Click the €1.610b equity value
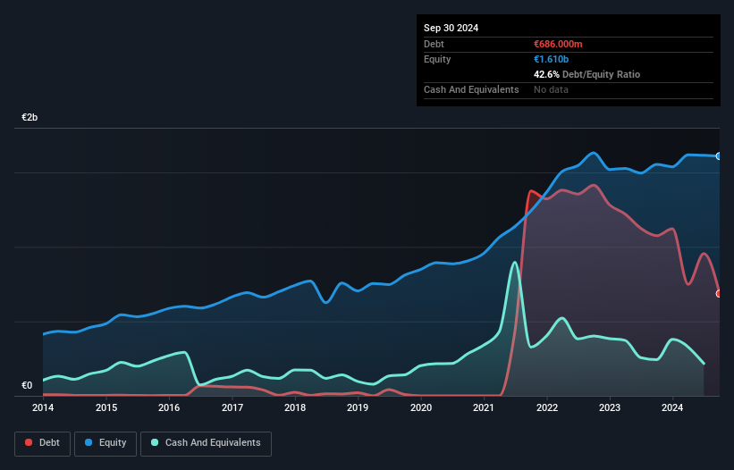Image resolution: width=734 pixels, height=470 pixels. pyautogui.click(x=553, y=59)
